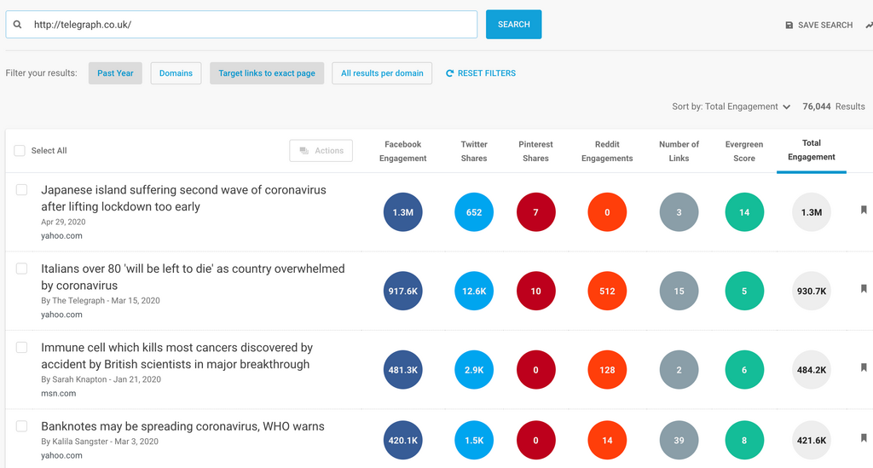The image size is (873, 468).
Task: Tick checkbox for Japanese island article
Action: point(22,190)
